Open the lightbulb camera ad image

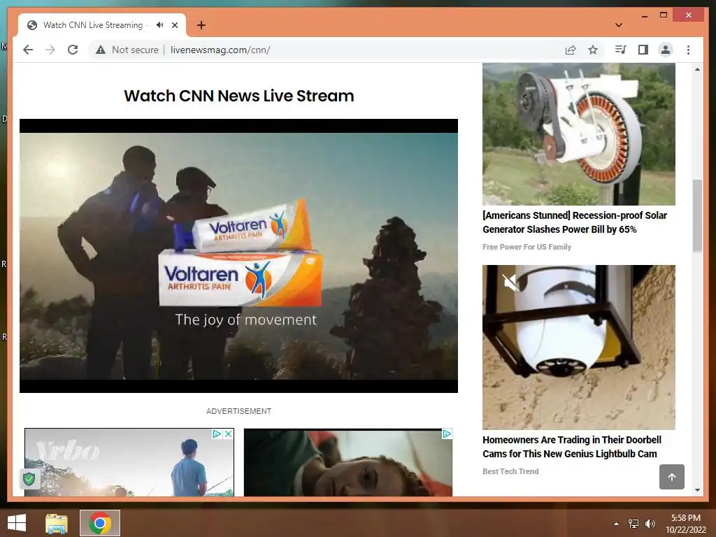[x=578, y=348]
